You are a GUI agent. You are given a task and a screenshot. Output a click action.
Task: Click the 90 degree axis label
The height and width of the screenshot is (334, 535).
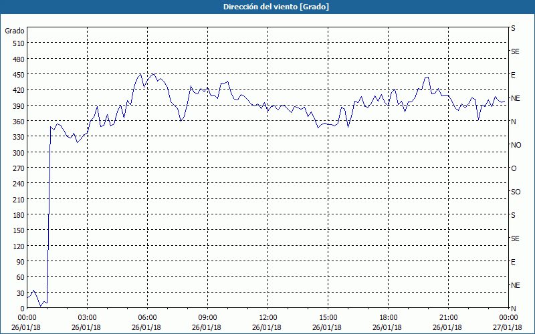pyautogui.click(x=21, y=262)
